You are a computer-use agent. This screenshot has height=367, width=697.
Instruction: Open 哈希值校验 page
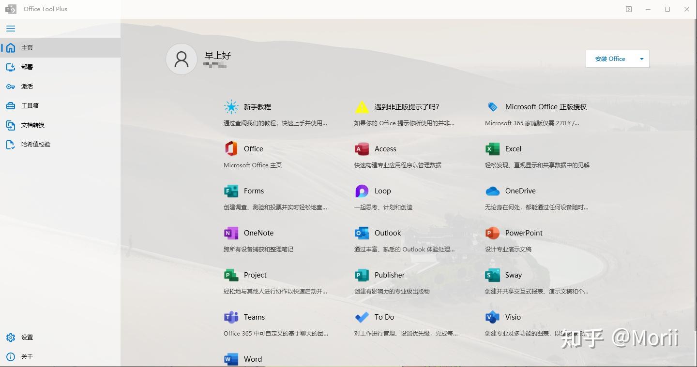[60, 145]
